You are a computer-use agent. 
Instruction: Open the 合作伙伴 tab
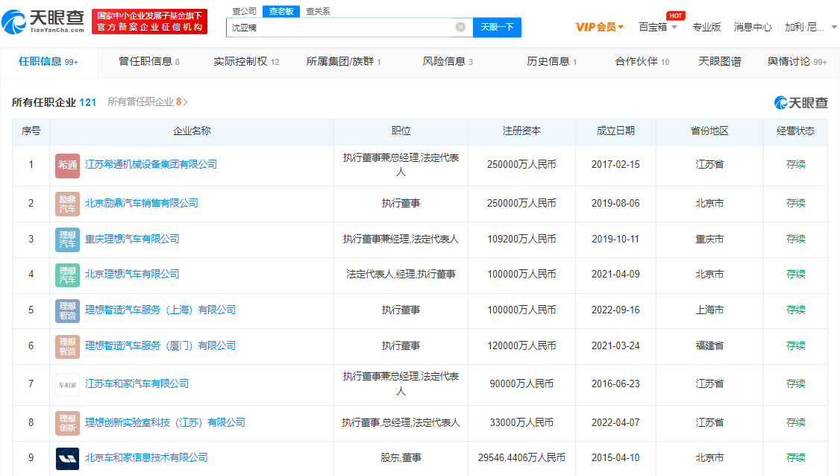[x=642, y=62]
